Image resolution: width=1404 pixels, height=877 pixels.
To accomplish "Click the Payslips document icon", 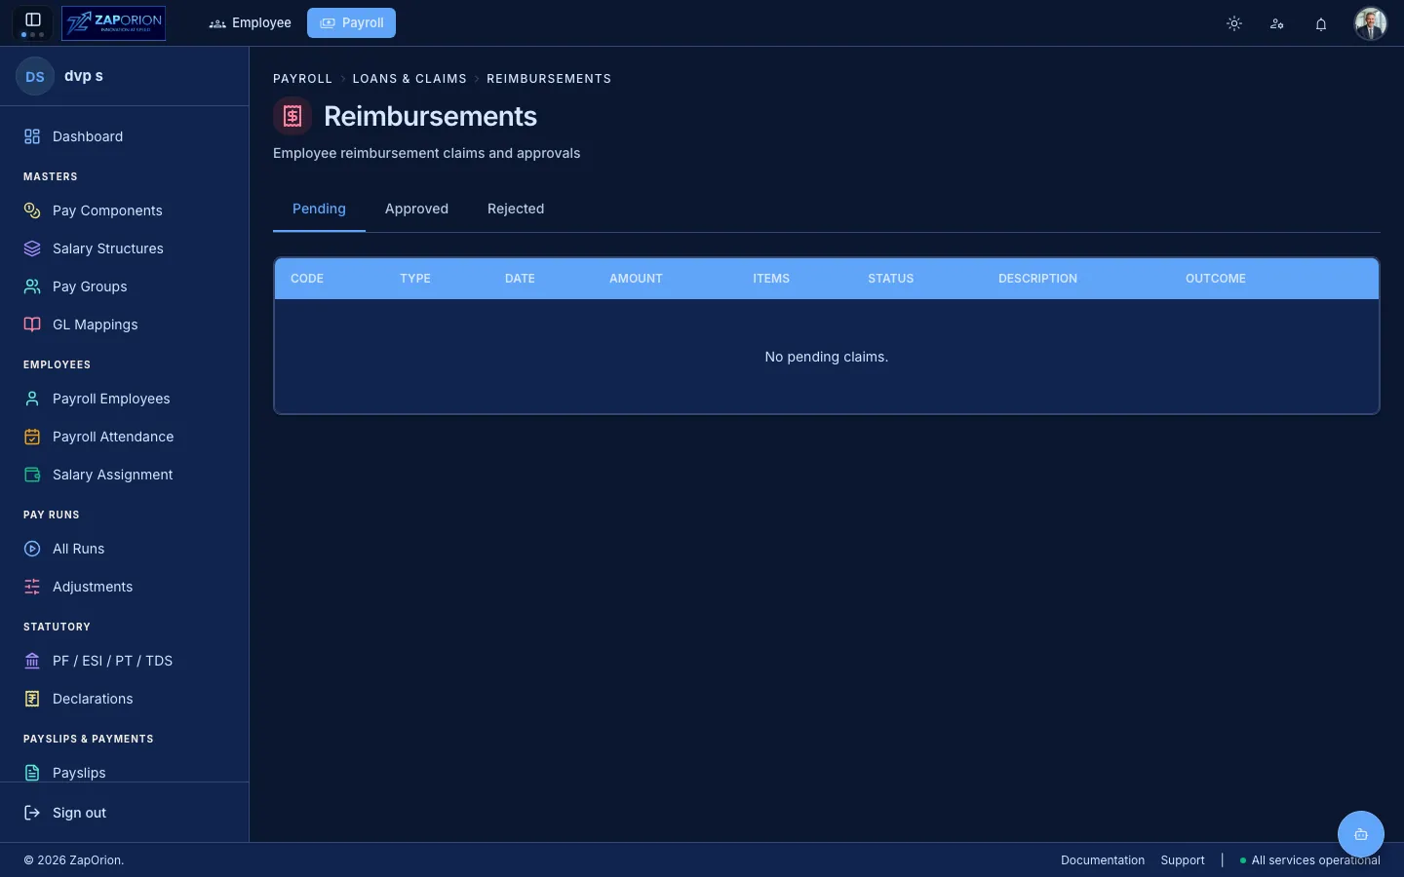I will 32,773.
